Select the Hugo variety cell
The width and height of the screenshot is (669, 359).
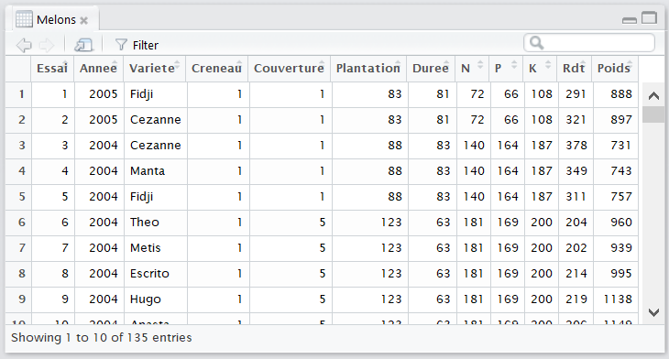click(x=156, y=299)
